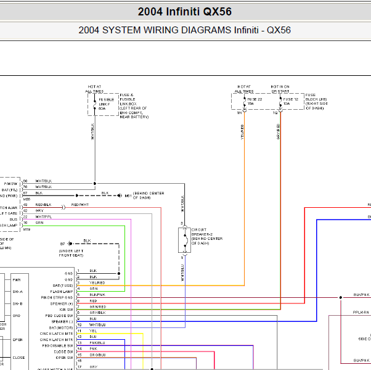Click the 'CIRCUIT BREAKER-2' label

pos(202,232)
